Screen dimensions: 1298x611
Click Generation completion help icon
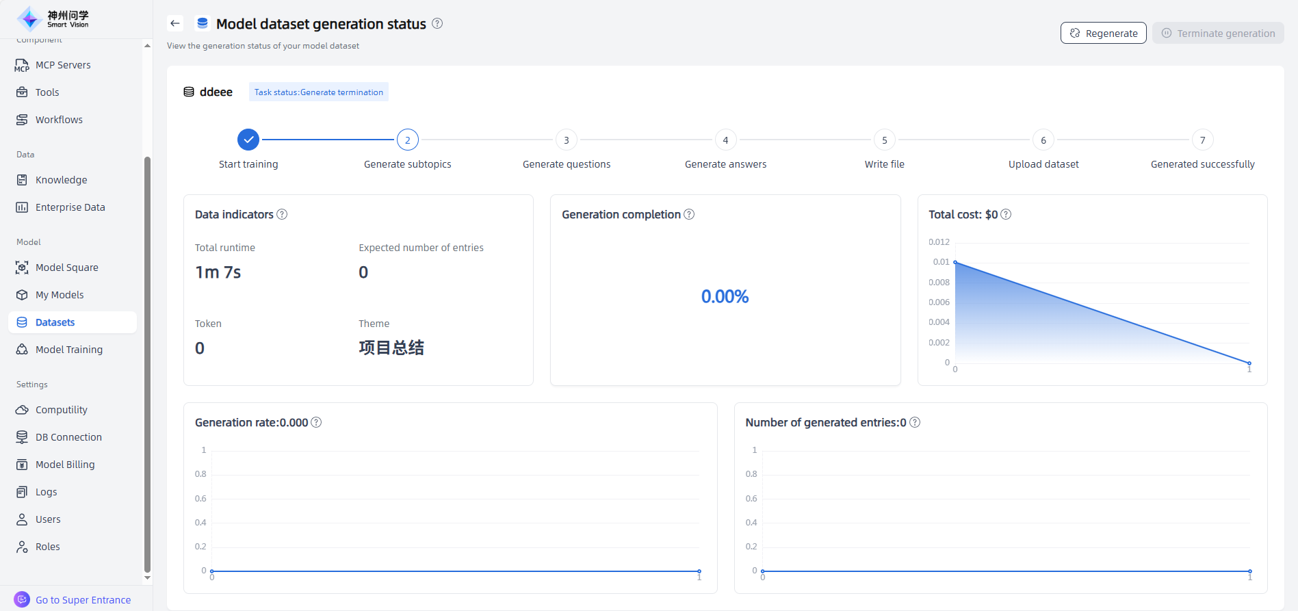tap(689, 214)
